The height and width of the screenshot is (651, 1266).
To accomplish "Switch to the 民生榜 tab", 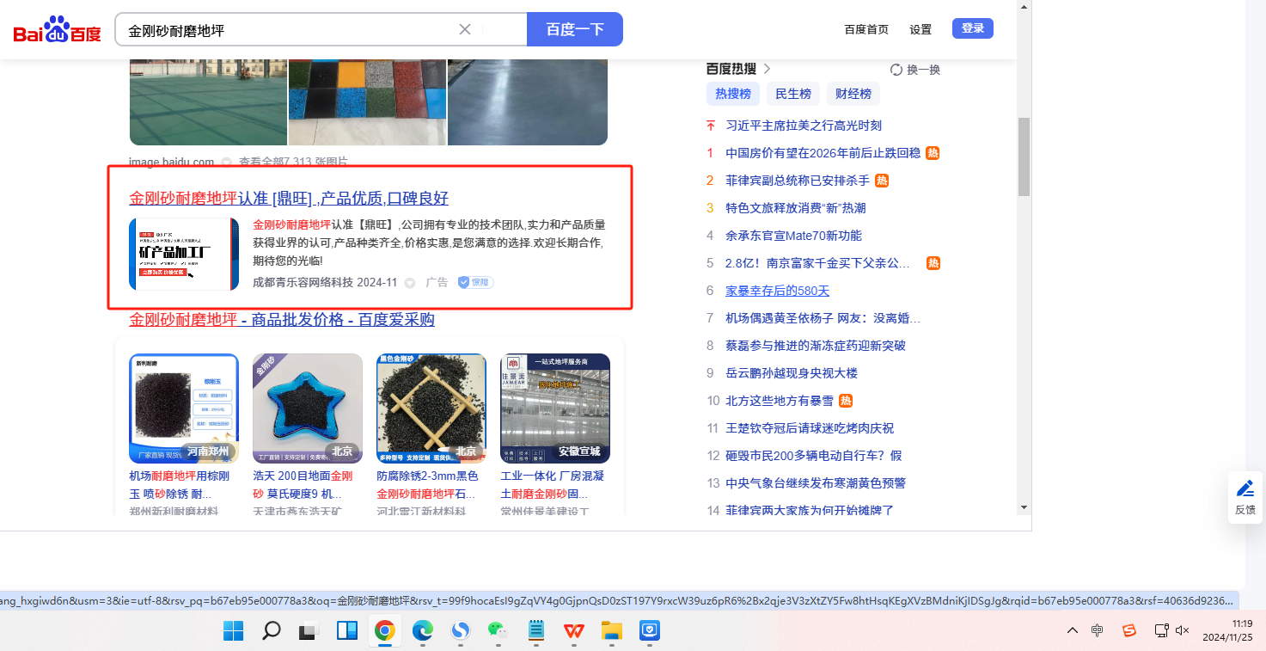I will click(x=792, y=94).
